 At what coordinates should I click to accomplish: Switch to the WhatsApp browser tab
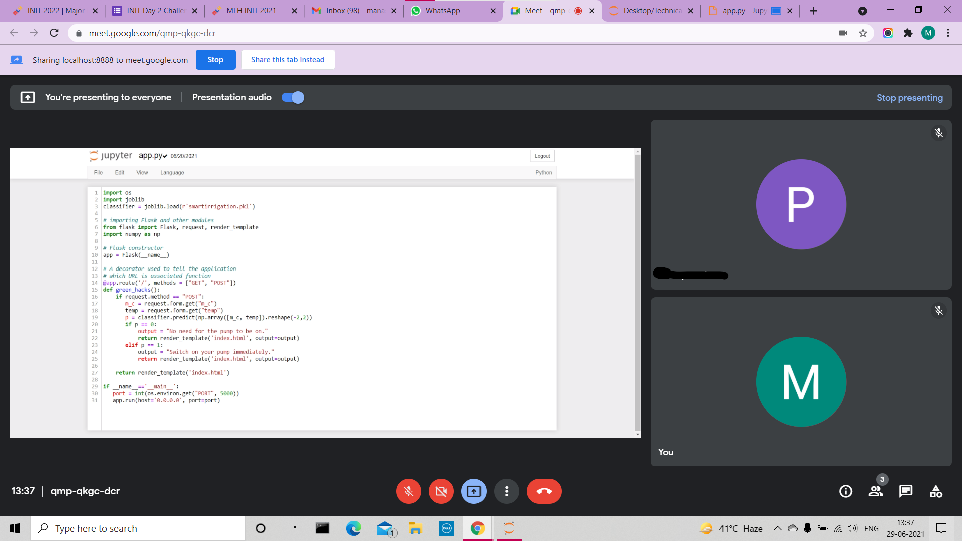click(x=443, y=11)
